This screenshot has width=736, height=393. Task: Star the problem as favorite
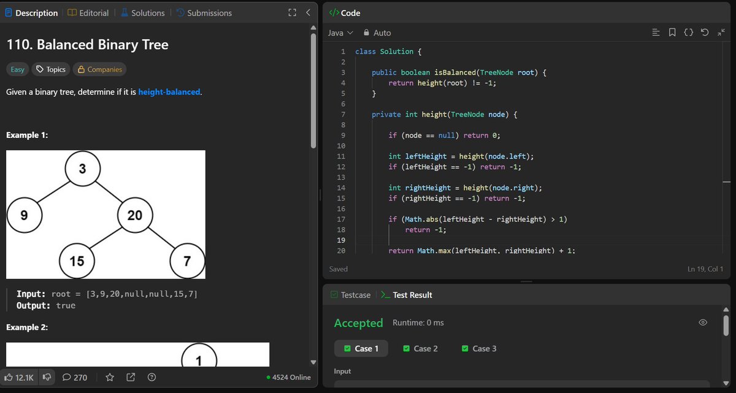[110, 377]
